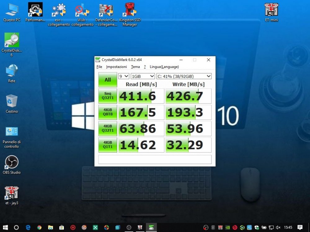Image resolution: width=310 pixels, height=232 pixels.
Task: Click the muted speaker volume icon
Action: coord(278,227)
